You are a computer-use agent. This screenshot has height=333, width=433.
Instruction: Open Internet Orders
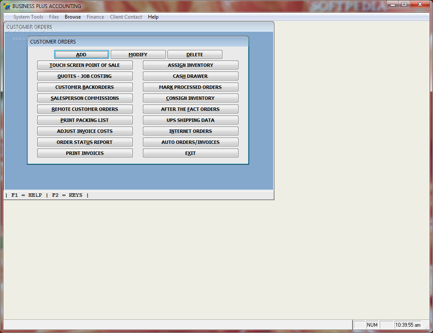click(191, 131)
